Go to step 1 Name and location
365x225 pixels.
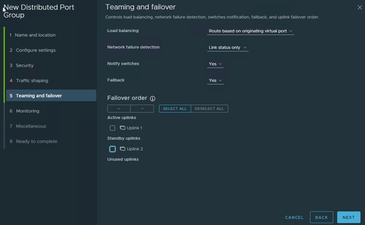(35, 35)
